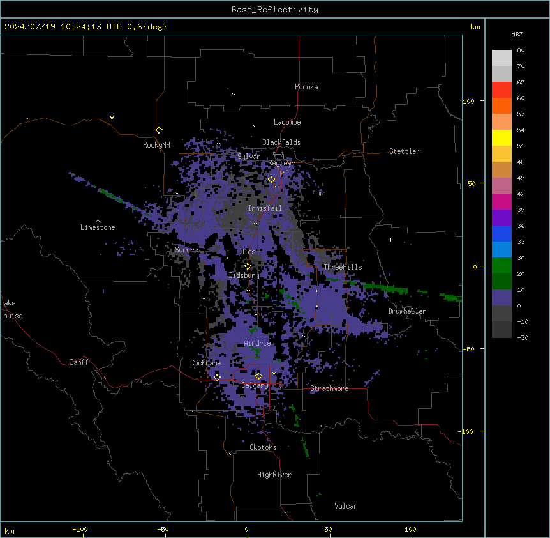This screenshot has height=538, width=550.
Task: Click the Vulcan label
Action: [x=346, y=506]
